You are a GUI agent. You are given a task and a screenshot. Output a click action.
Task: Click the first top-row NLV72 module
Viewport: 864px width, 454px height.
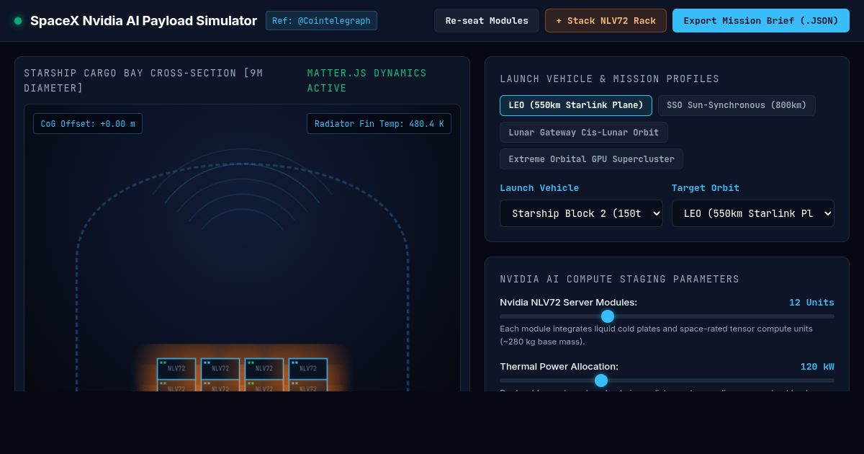(176, 368)
